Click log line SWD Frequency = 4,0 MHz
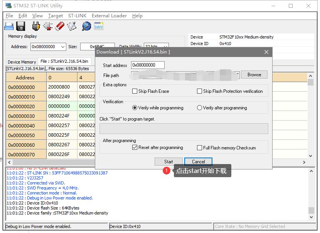 (43, 188)
